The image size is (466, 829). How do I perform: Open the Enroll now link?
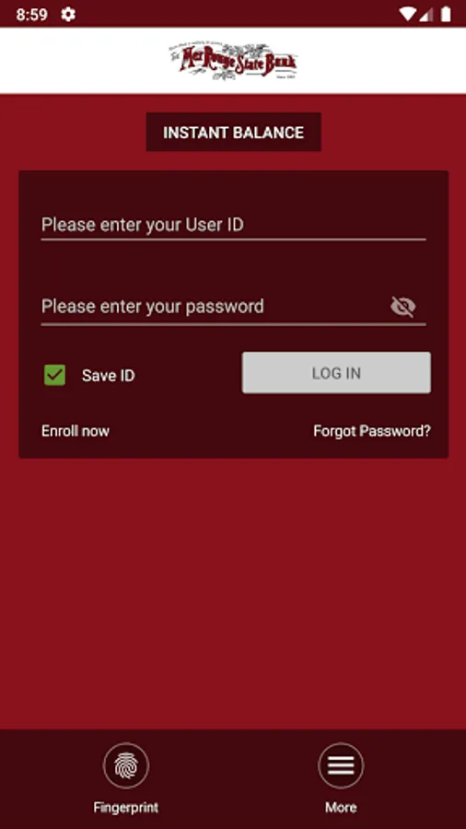coord(76,431)
